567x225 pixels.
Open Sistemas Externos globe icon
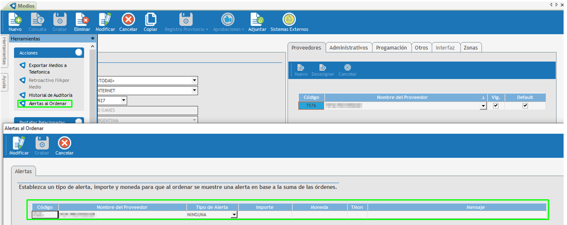(x=289, y=20)
